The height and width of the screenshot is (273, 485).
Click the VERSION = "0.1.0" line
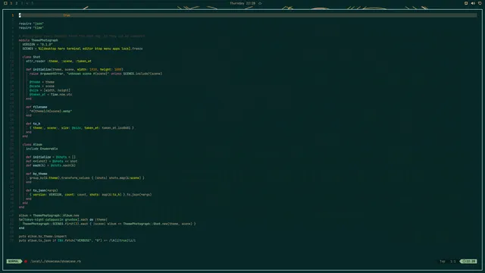[x=37, y=44]
